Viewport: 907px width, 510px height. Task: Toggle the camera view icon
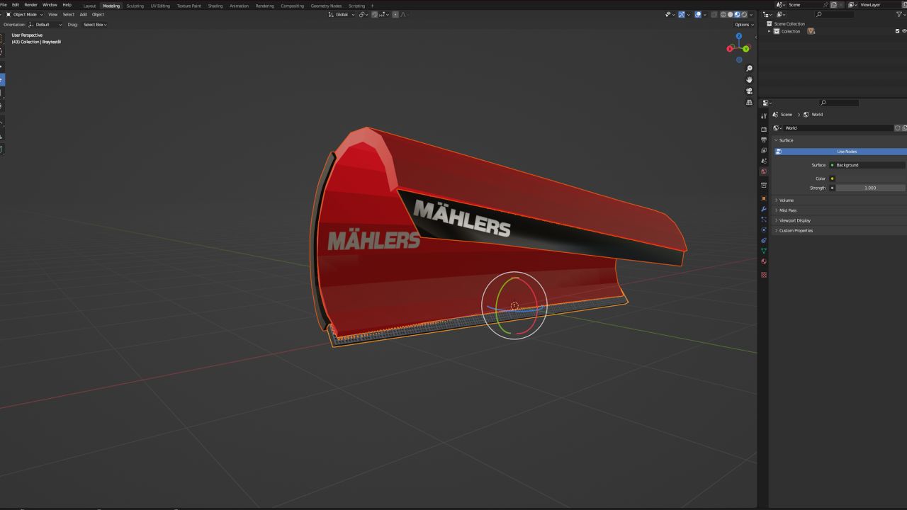749,91
